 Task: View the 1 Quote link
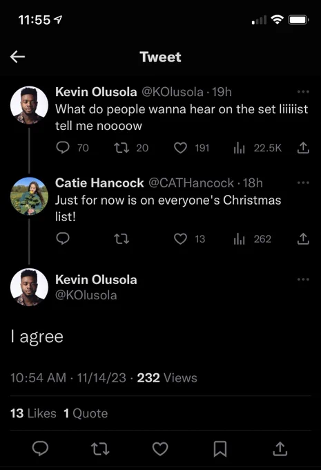tap(86, 413)
